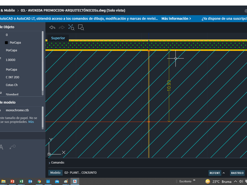
Task: Switch to the Modelo tab
Action: coord(55,173)
